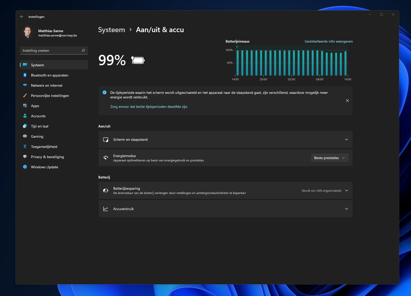This screenshot has width=411, height=296.
Task: Click the Batterijniveaus chart title
Action: [x=237, y=41]
